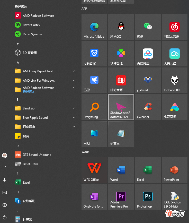
Task: Click the Power button
Action: [5, 217]
